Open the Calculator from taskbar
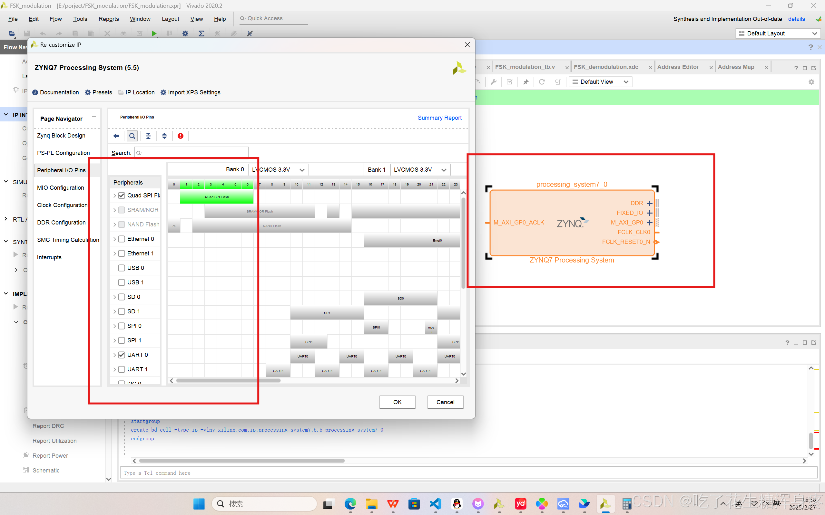Image resolution: width=825 pixels, height=515 pixels. coord(627,503)
